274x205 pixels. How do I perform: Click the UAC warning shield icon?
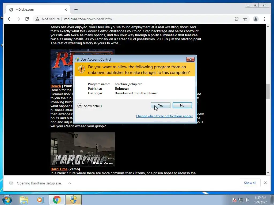81,69
